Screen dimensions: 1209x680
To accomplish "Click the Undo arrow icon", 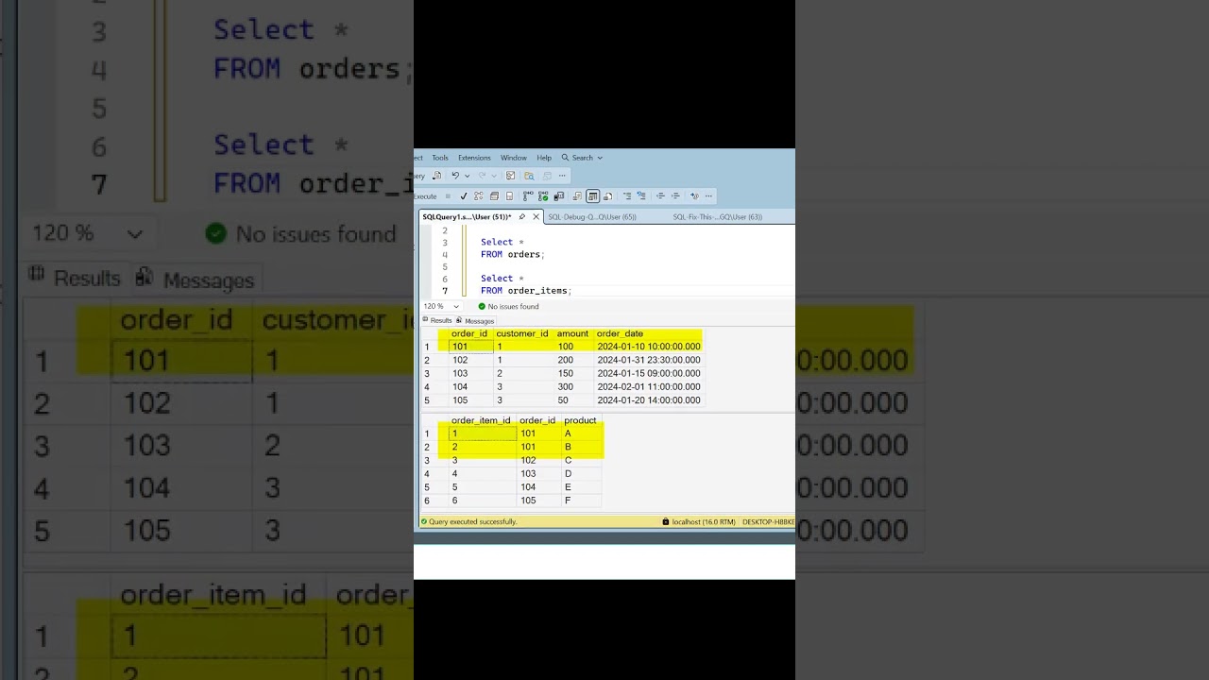I will point(455,176).
